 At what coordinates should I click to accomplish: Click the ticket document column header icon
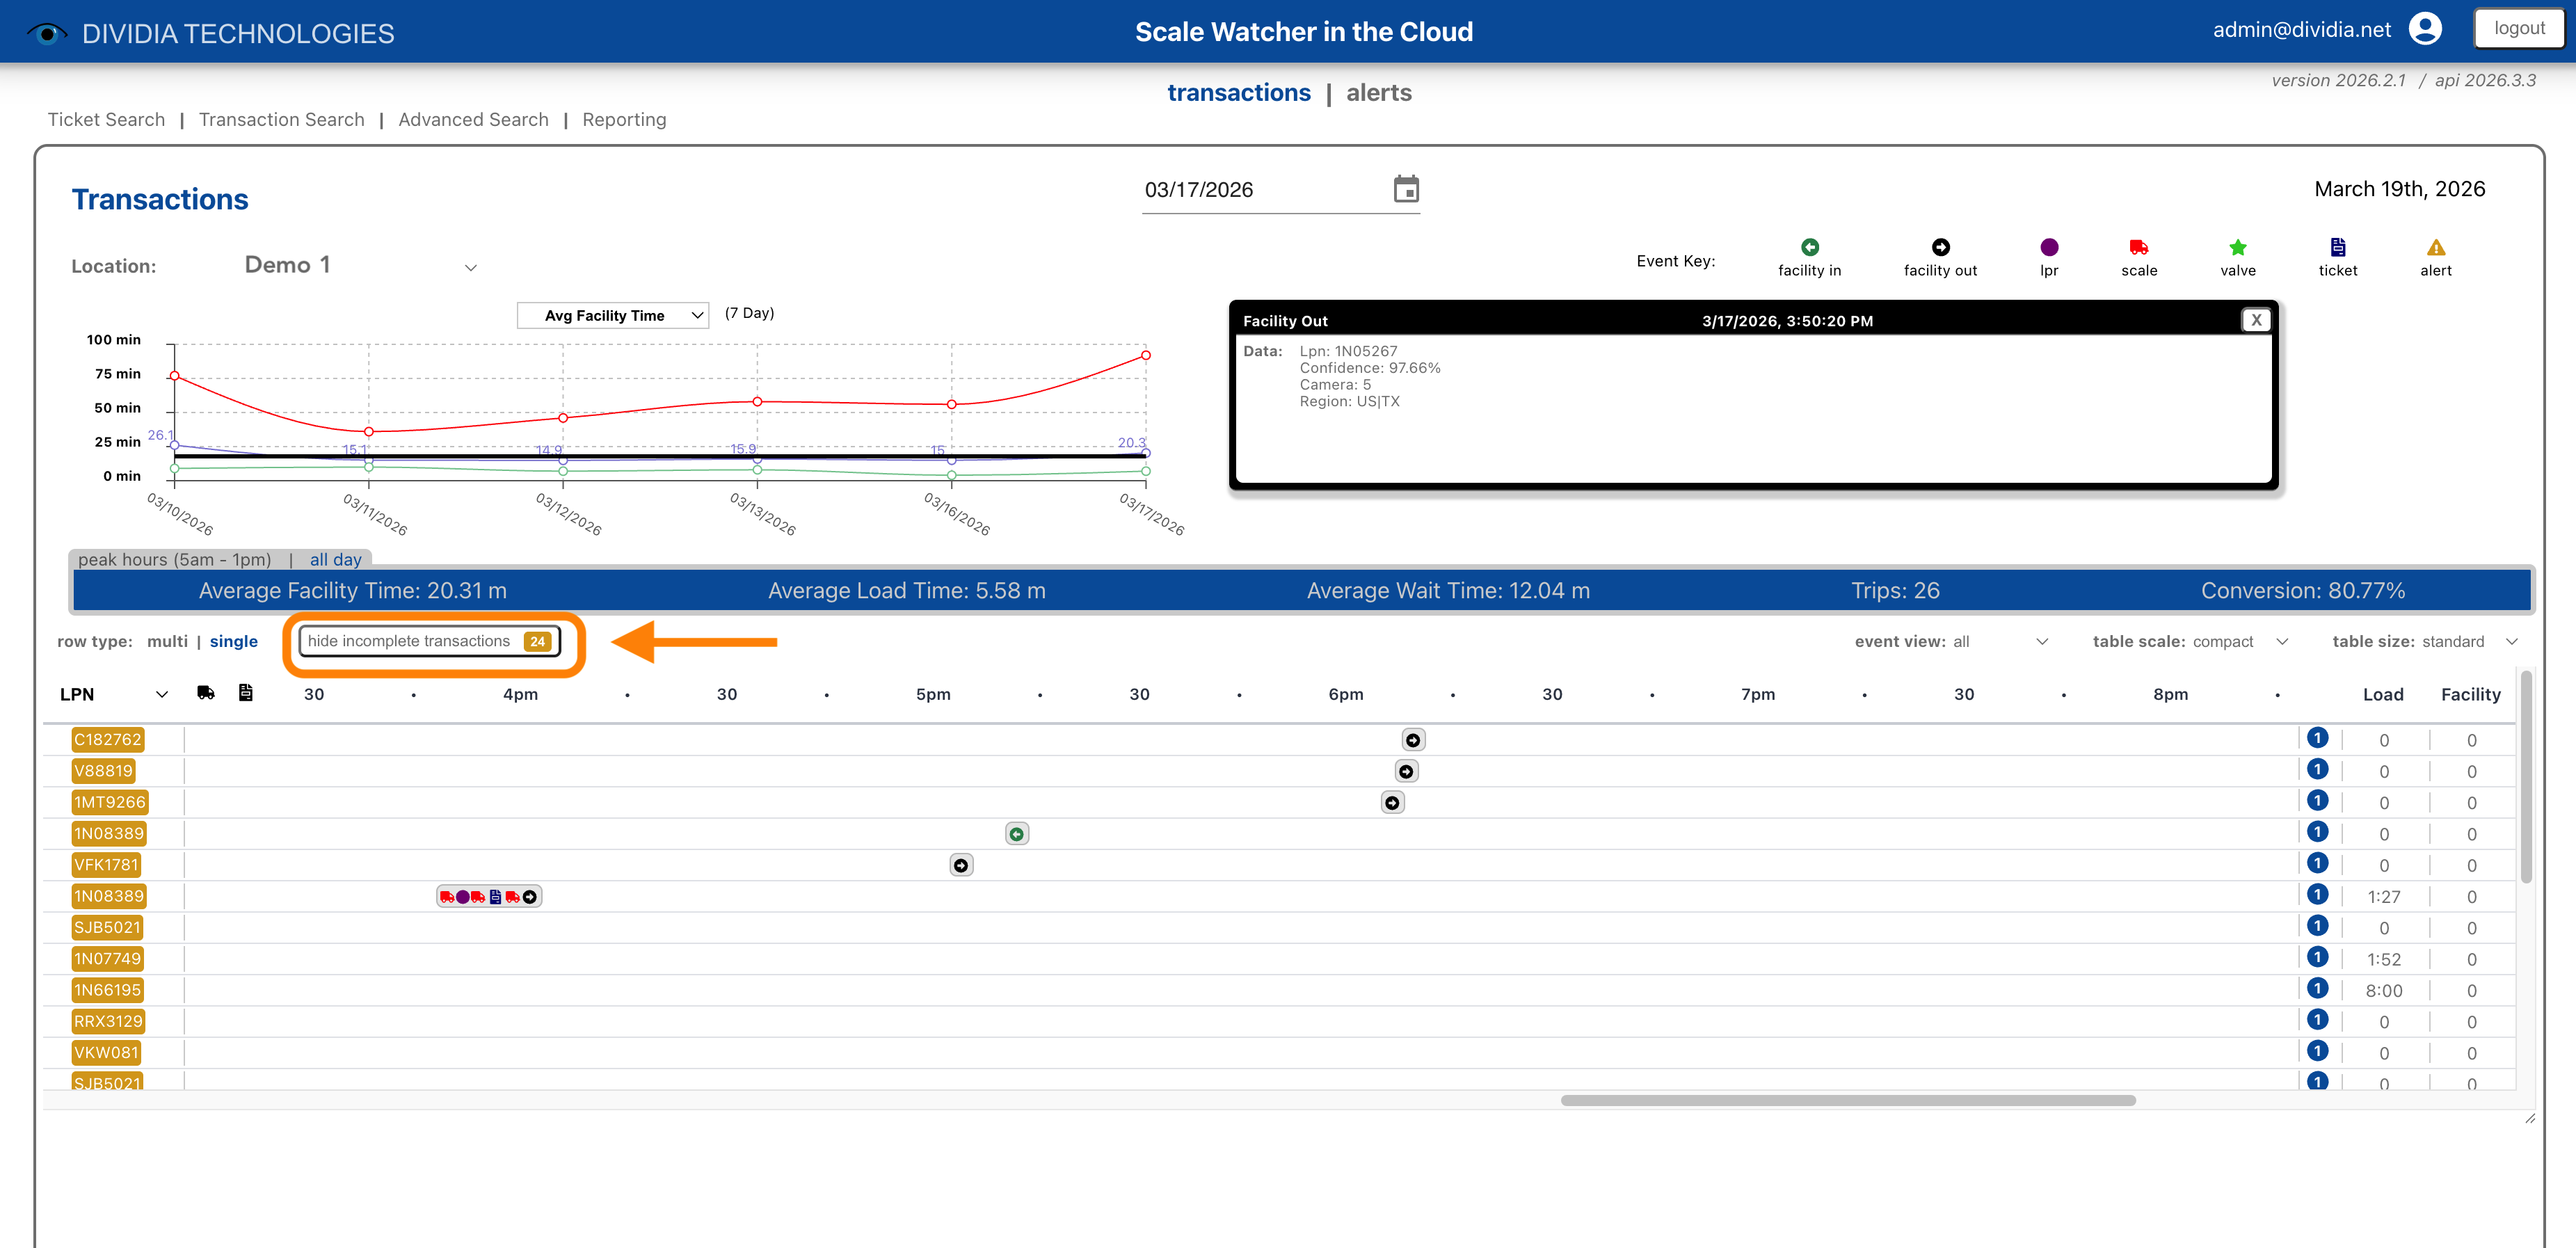[245, 693]
